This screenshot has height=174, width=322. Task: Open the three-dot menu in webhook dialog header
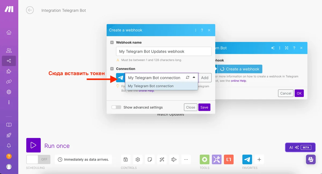click(x=195, y=30)
